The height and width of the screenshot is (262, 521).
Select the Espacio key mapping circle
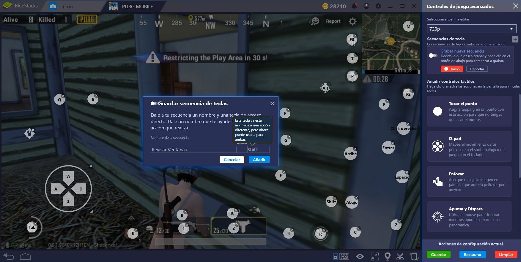point(402,177)
